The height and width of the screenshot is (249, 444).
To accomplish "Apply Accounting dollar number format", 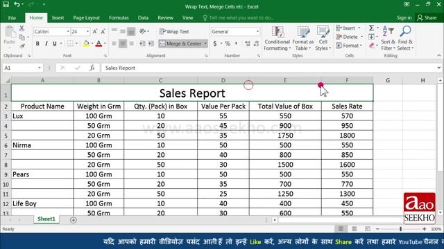I will tap(215, 44).
